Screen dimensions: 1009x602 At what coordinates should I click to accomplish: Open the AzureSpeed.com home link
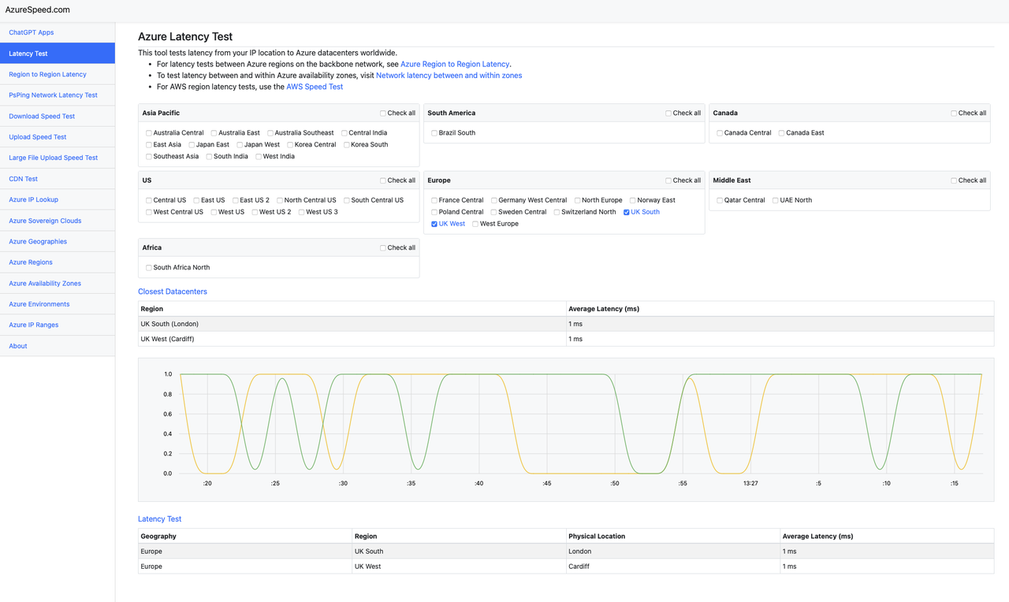pos(38,9)
